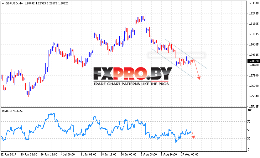Click the current price label 1.28820
The height and width of the screenshot is (158, 260).
pyautogui.click(x=253, y=61)
